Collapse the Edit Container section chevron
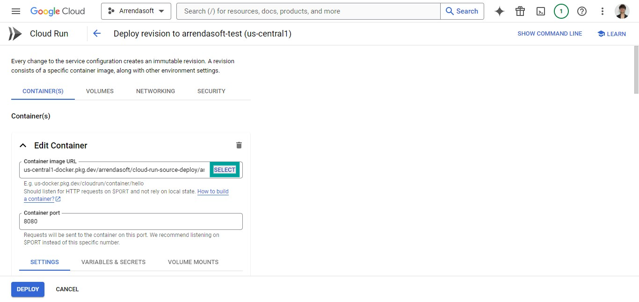 coord(23,146)
